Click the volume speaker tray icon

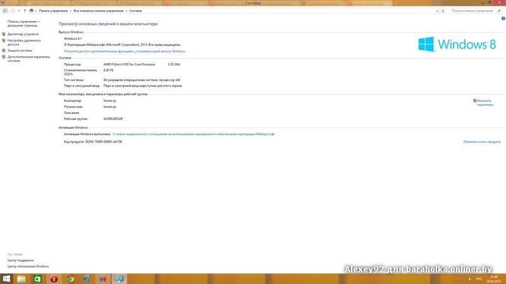470,279
